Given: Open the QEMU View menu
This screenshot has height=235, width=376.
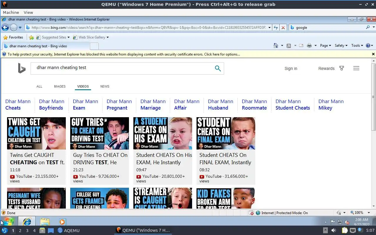Looking at the screenshot, I should (28, 12).
